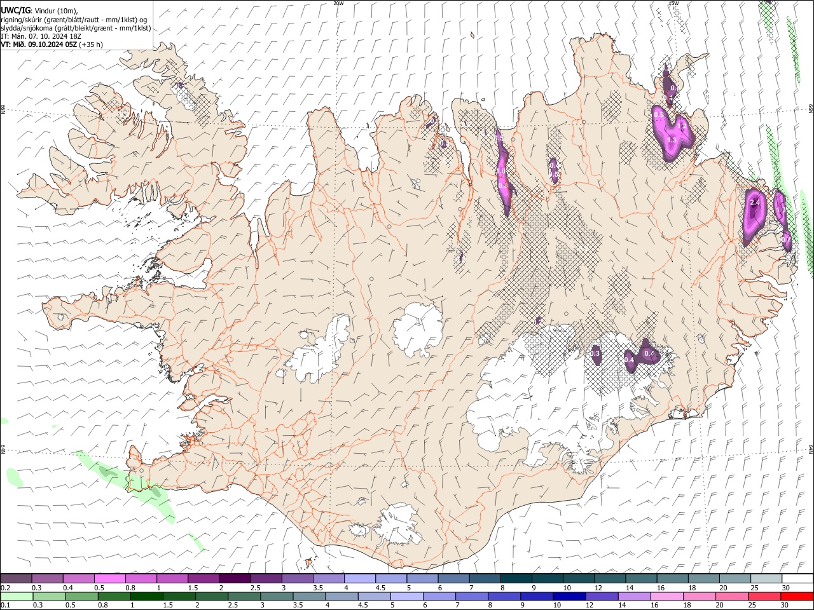Click the "64N" latitude label on the right edge
The height and width of the screenshot is (610, 814).
tap(811, 449)
